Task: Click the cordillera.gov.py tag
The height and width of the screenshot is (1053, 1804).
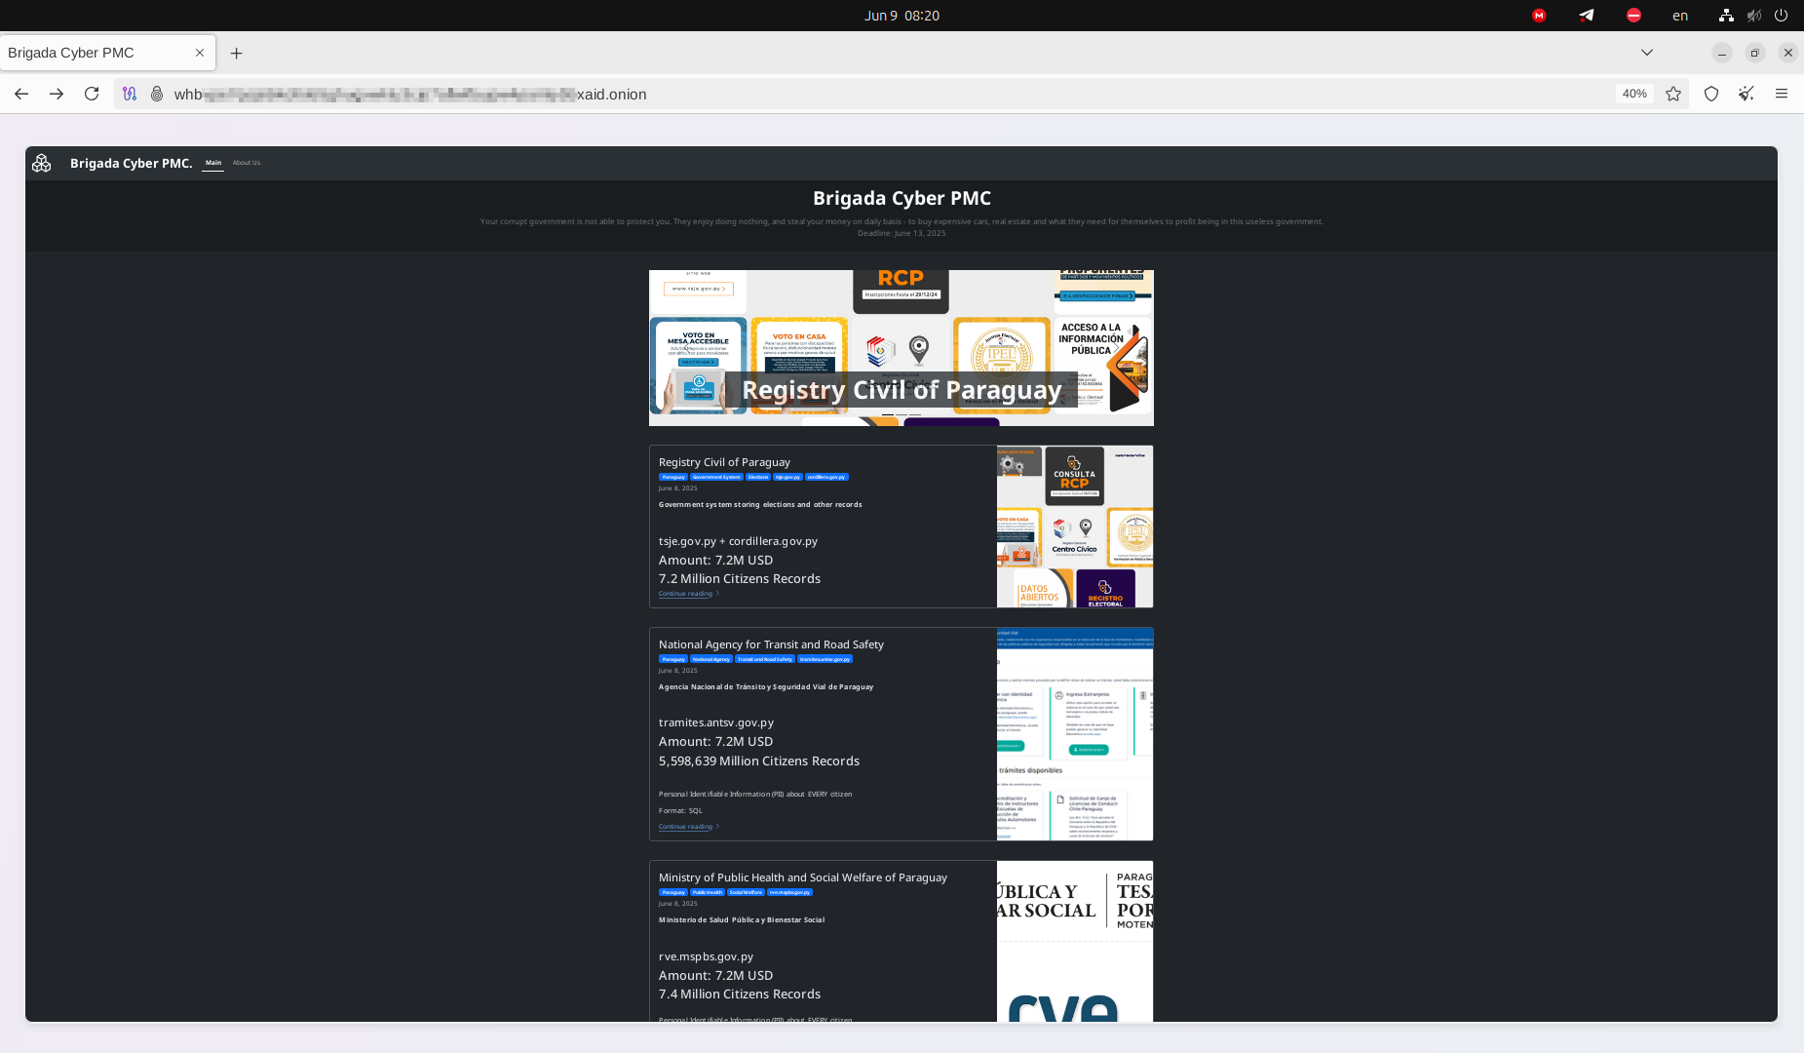Action: [826, 477]
